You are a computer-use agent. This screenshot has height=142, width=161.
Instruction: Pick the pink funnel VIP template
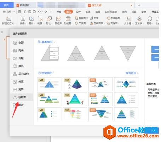pos(75,114)
